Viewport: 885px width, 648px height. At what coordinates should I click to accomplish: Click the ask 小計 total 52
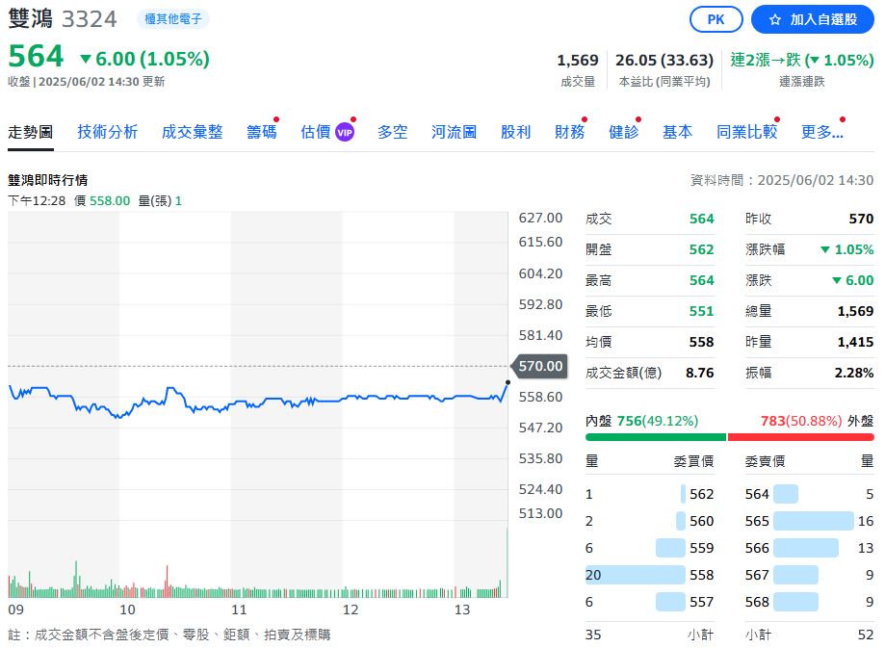[866, 635]
